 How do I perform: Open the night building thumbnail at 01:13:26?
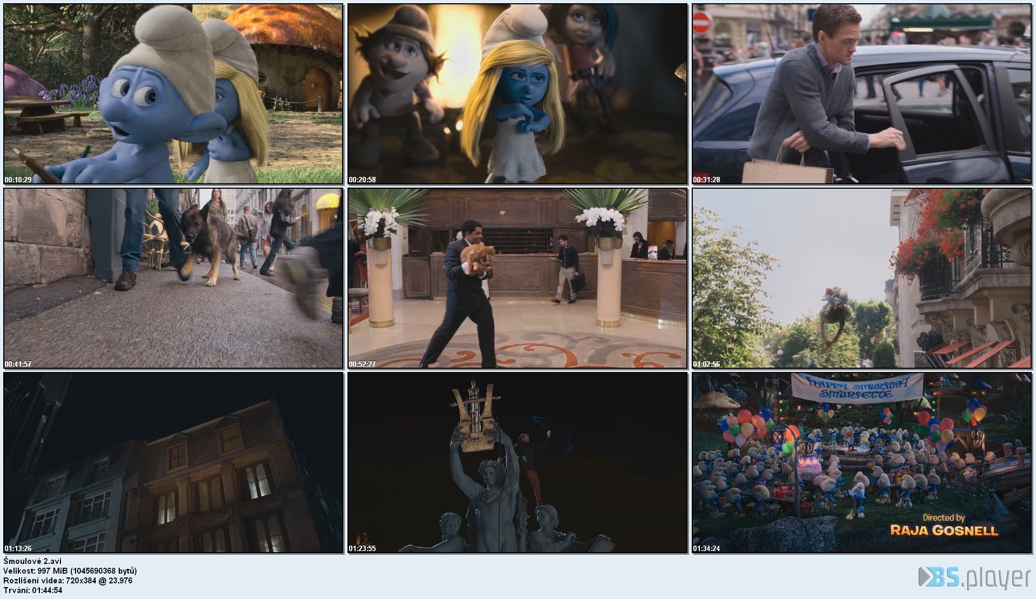tap(173, 462)
